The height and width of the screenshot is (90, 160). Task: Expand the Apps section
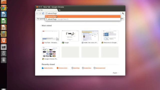(x=116, y=73)
